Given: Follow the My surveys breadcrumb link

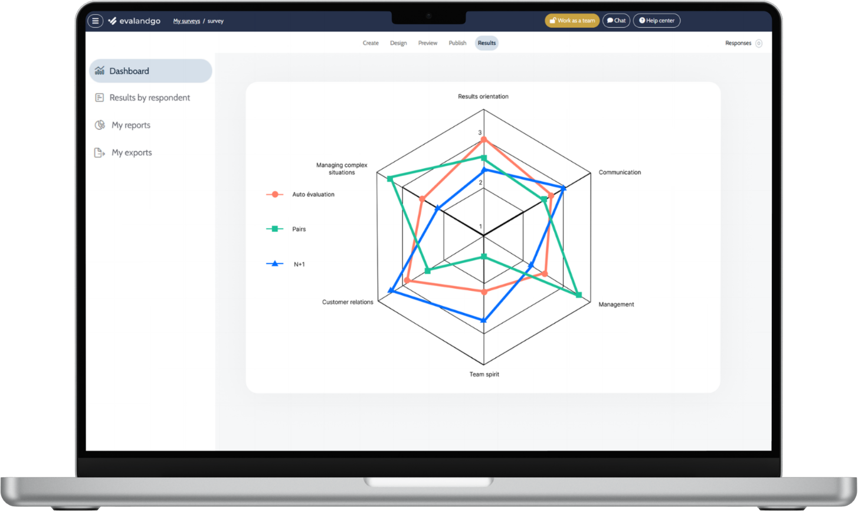Looking at the screenshot, I should [186, 21].
